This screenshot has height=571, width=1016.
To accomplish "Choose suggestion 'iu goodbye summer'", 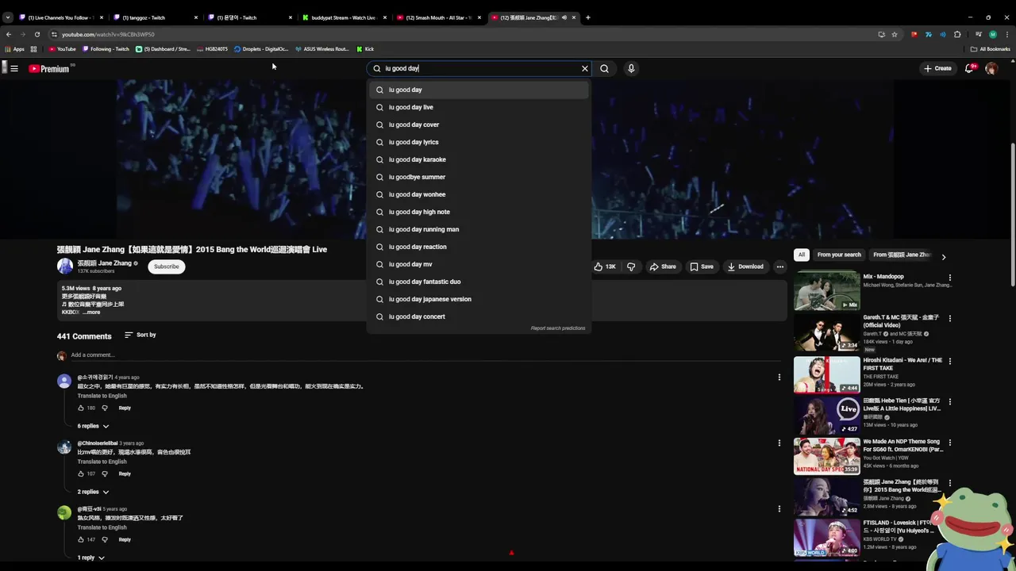I will (479, 177).
